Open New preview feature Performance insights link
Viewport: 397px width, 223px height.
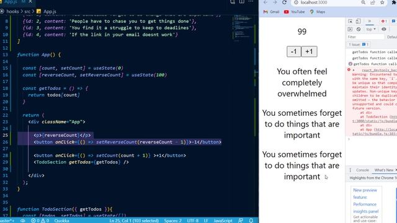click(365, 201)
